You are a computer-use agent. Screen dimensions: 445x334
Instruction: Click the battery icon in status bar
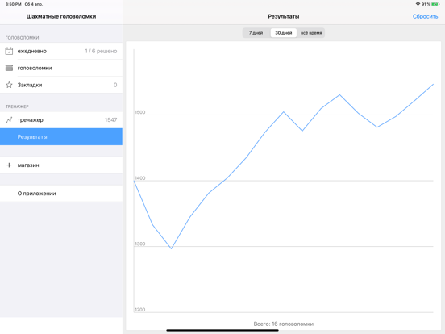tap(435, 4)
